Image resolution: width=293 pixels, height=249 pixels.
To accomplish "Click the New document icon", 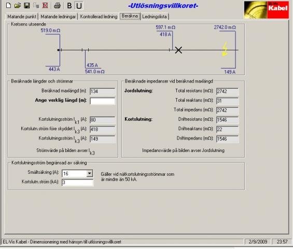I will click(x=8, y=5).
